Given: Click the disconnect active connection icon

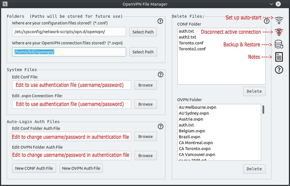Looking at the screenshot, I should click(x=279, y=32).
